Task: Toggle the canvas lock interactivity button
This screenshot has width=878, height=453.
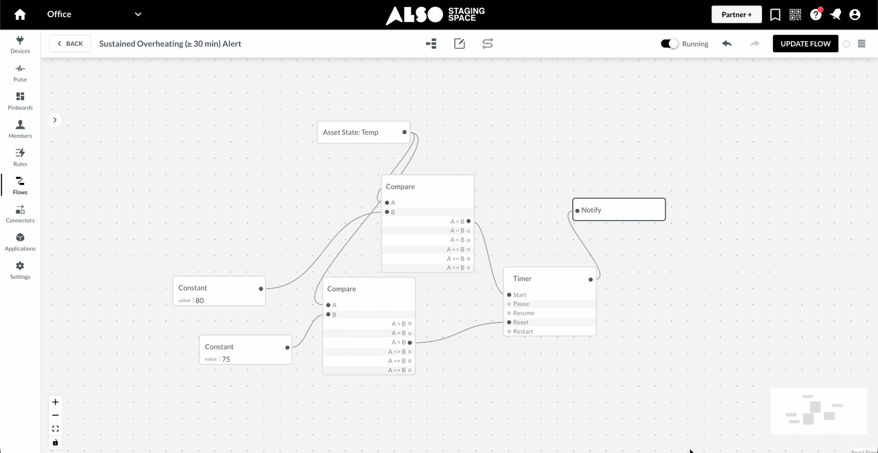Action: (x=56, y=443)
